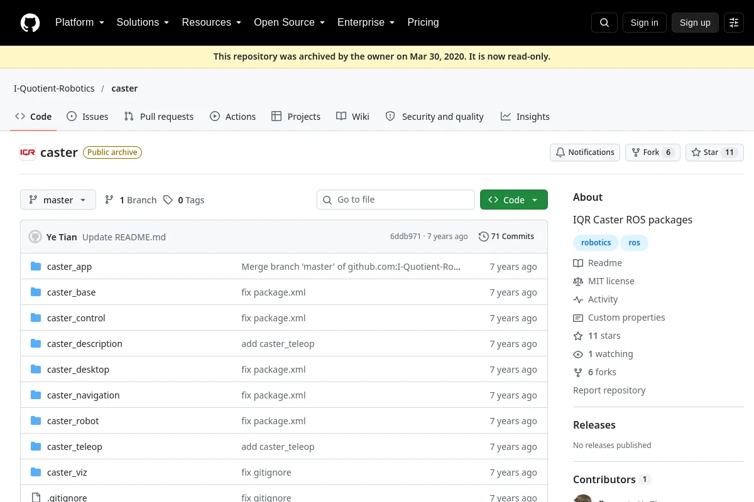Click the caster repository name in breadcrumb
Screen dimensions: 754x502
124,88
